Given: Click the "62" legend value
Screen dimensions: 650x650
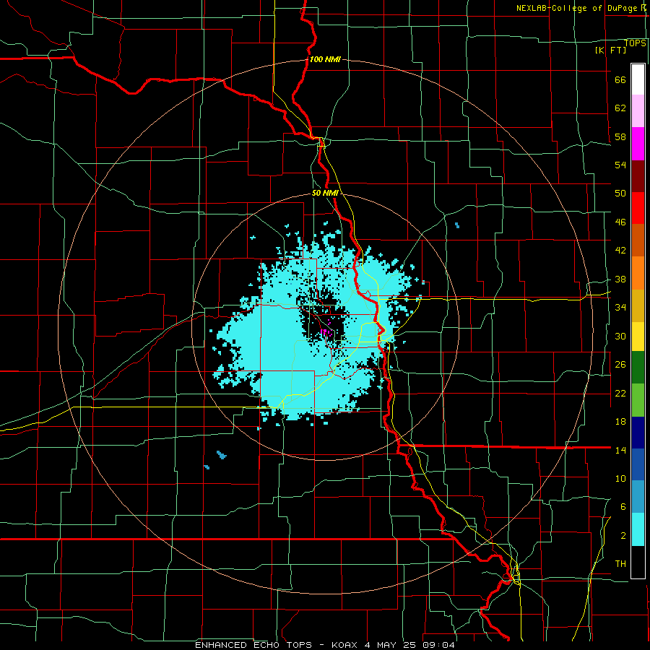Looking at the screenshot, I should [620, 108].
